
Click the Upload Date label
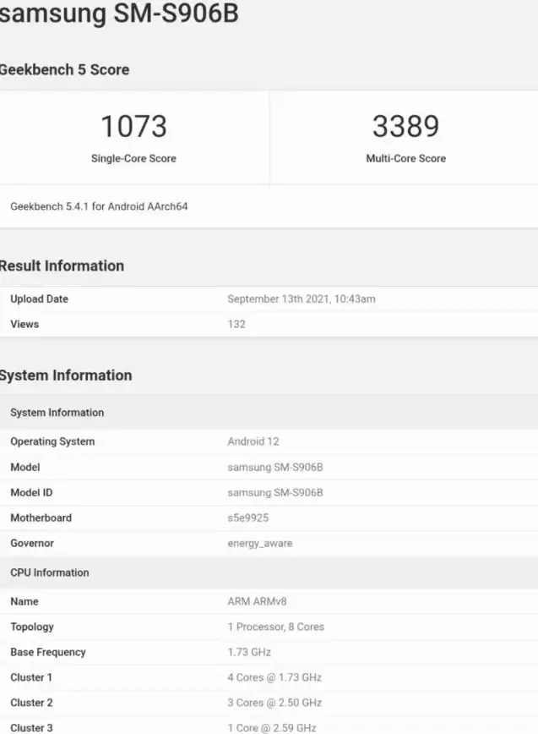39,299
